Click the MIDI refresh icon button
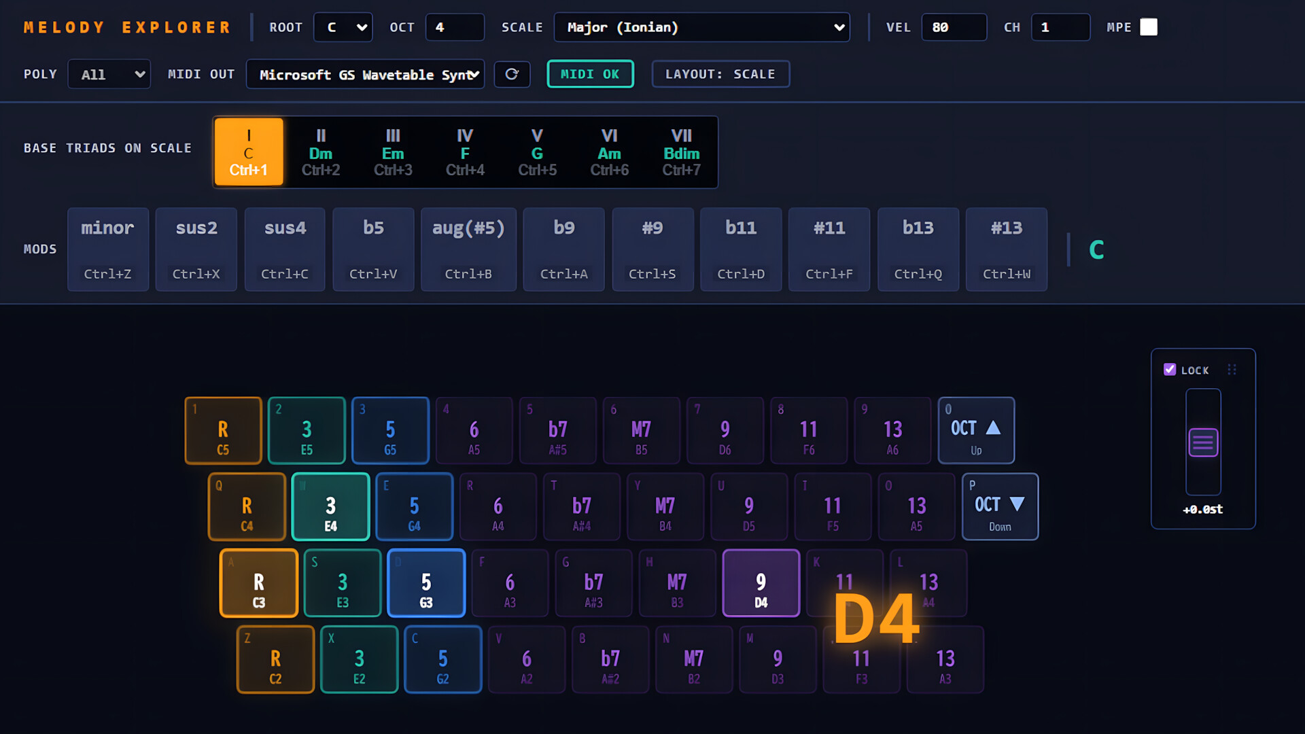The width and height of the screenshot is (1305, 734). coord(512,74)
